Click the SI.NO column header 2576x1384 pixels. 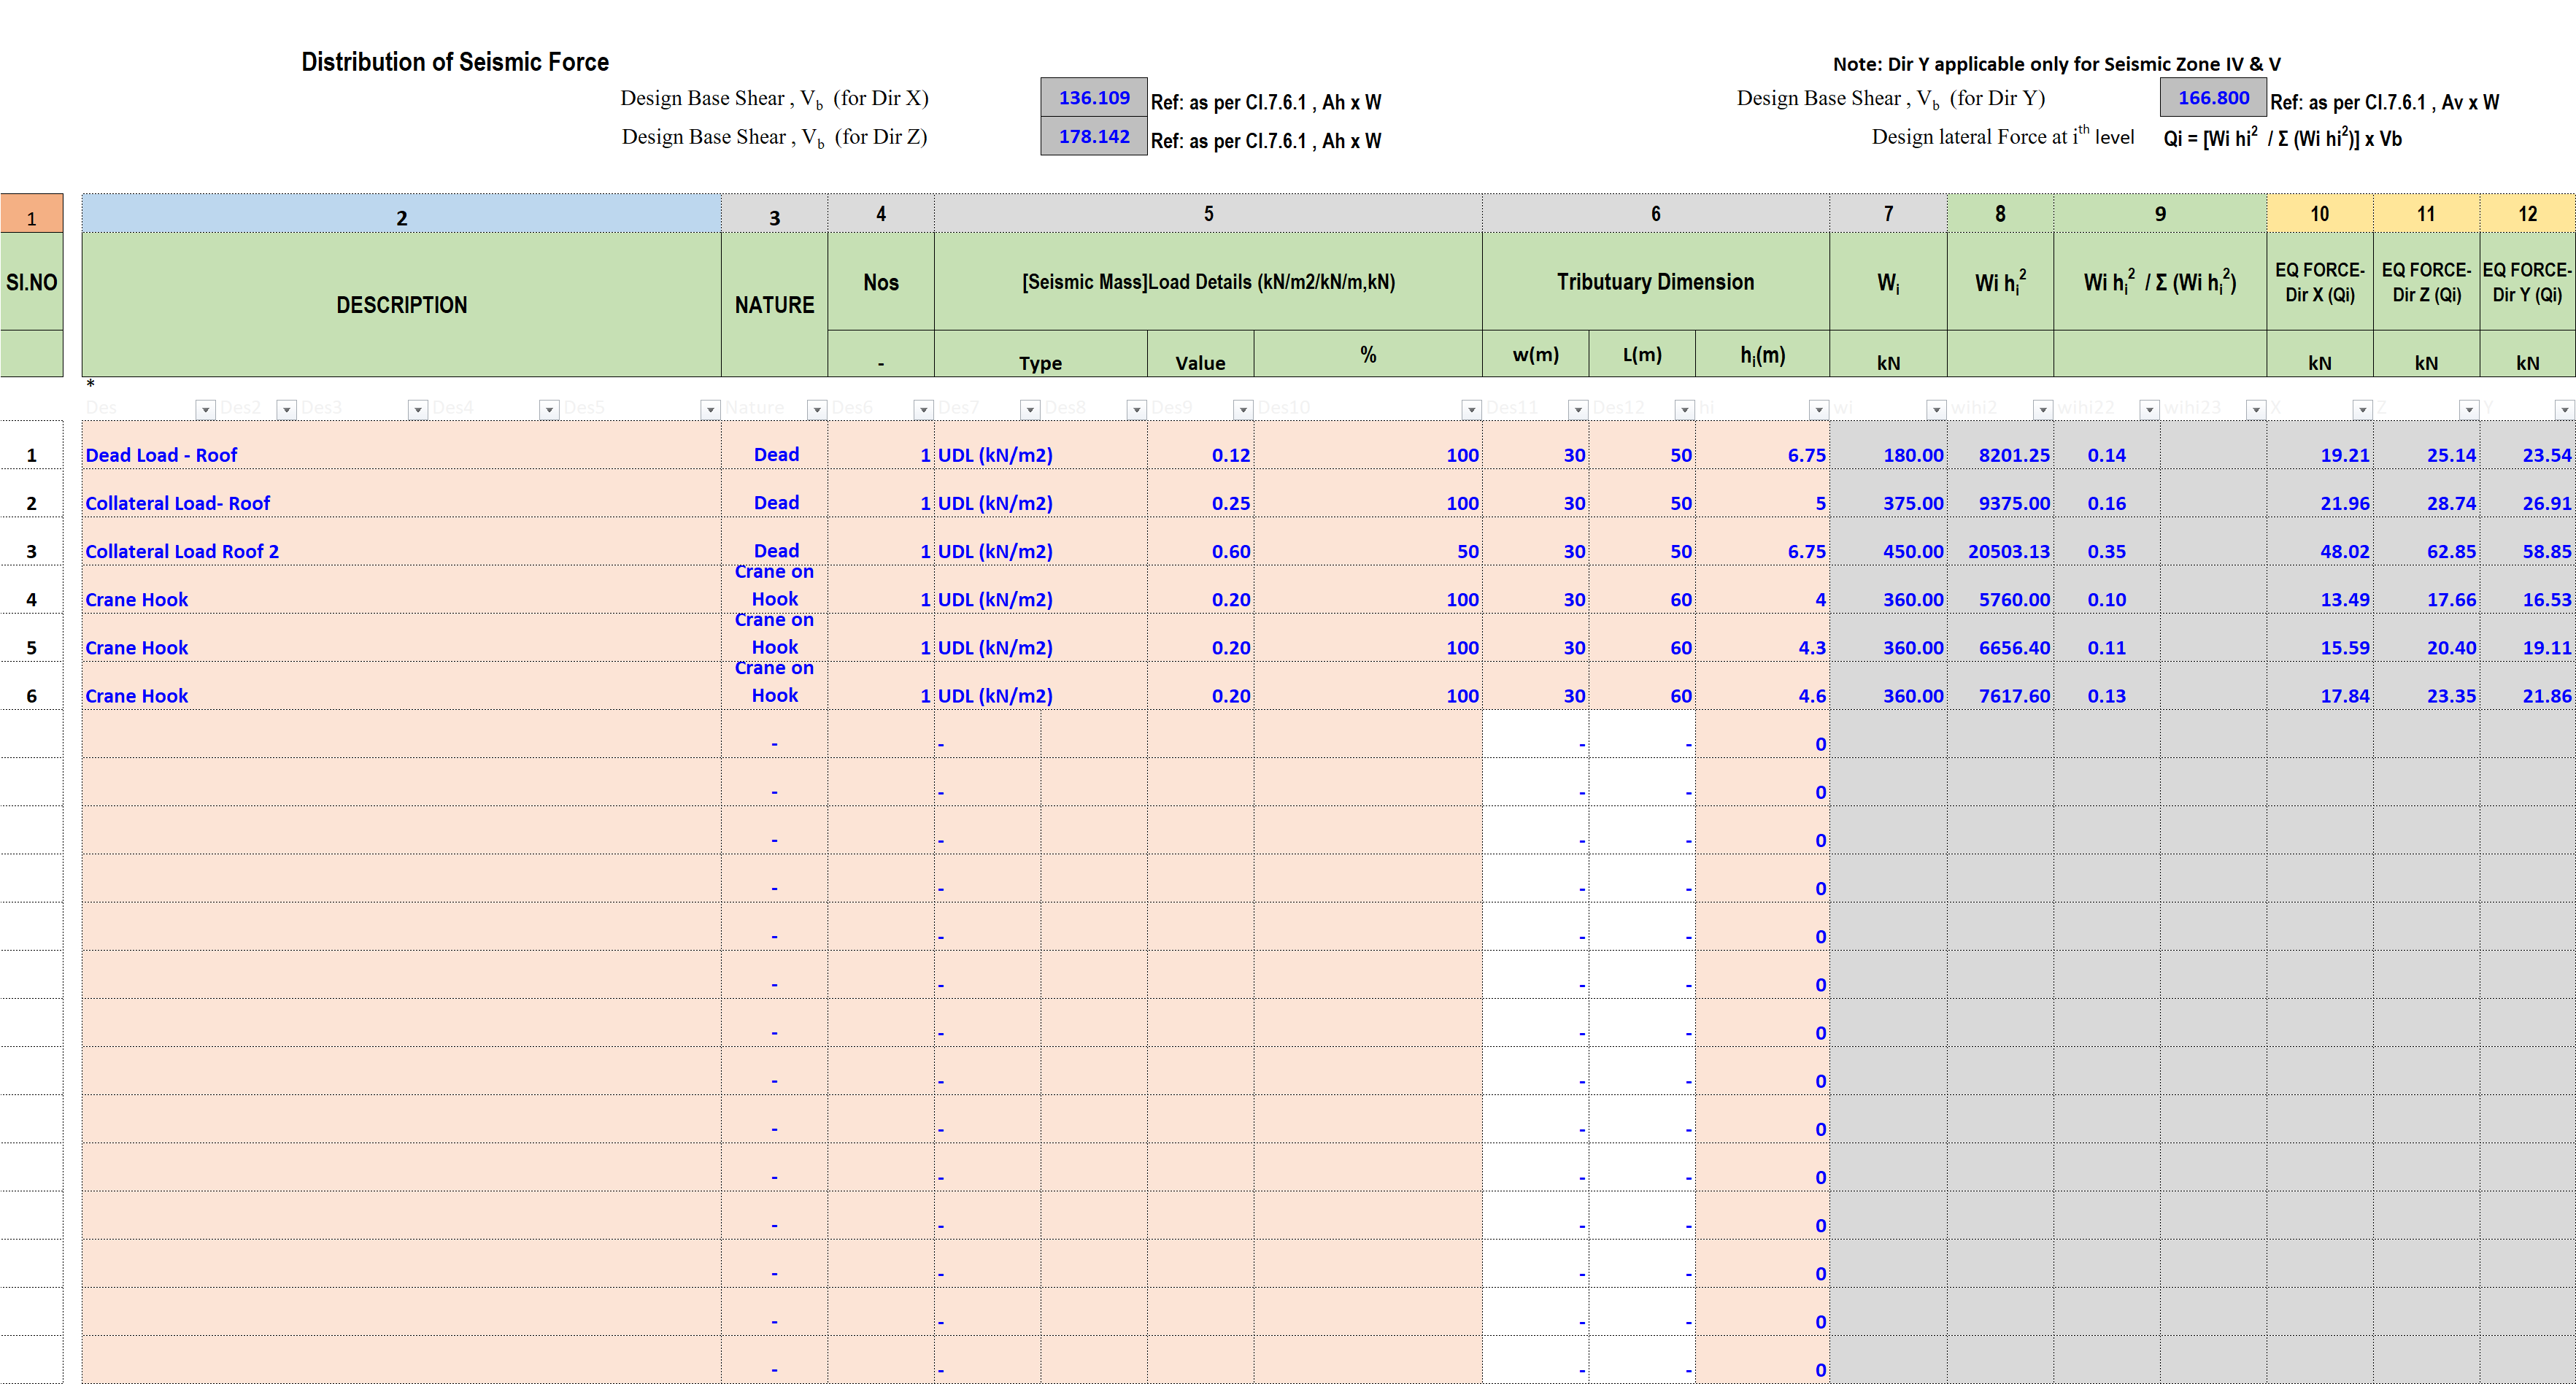pyautogui.click(x=31, y=282)
